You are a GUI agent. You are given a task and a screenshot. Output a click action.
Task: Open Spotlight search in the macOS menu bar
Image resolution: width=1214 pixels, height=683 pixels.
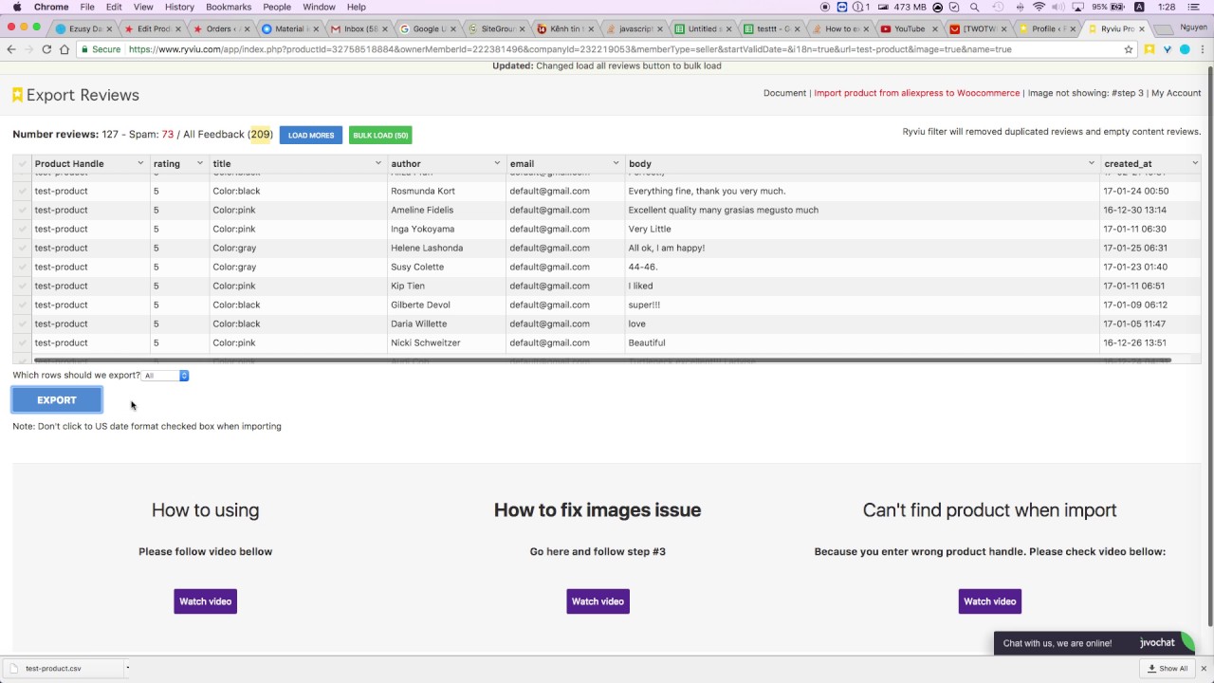click(974, 7)
